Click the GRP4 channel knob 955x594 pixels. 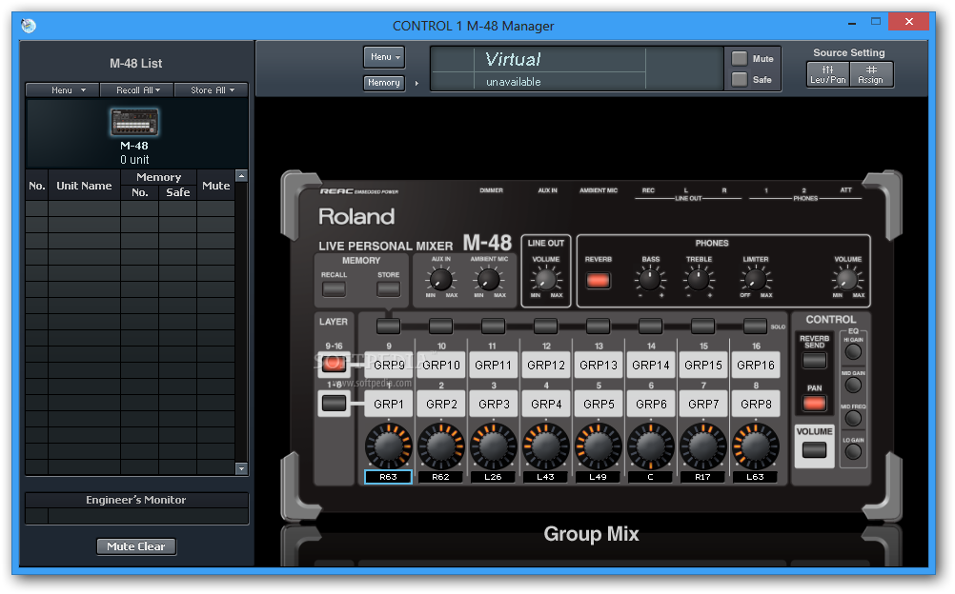(545, 446)
